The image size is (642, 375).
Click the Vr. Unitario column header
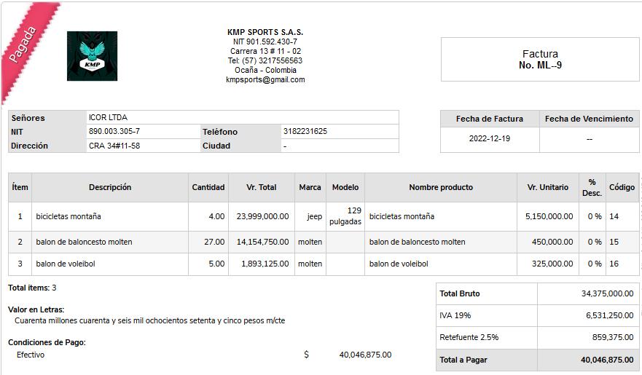548,187
